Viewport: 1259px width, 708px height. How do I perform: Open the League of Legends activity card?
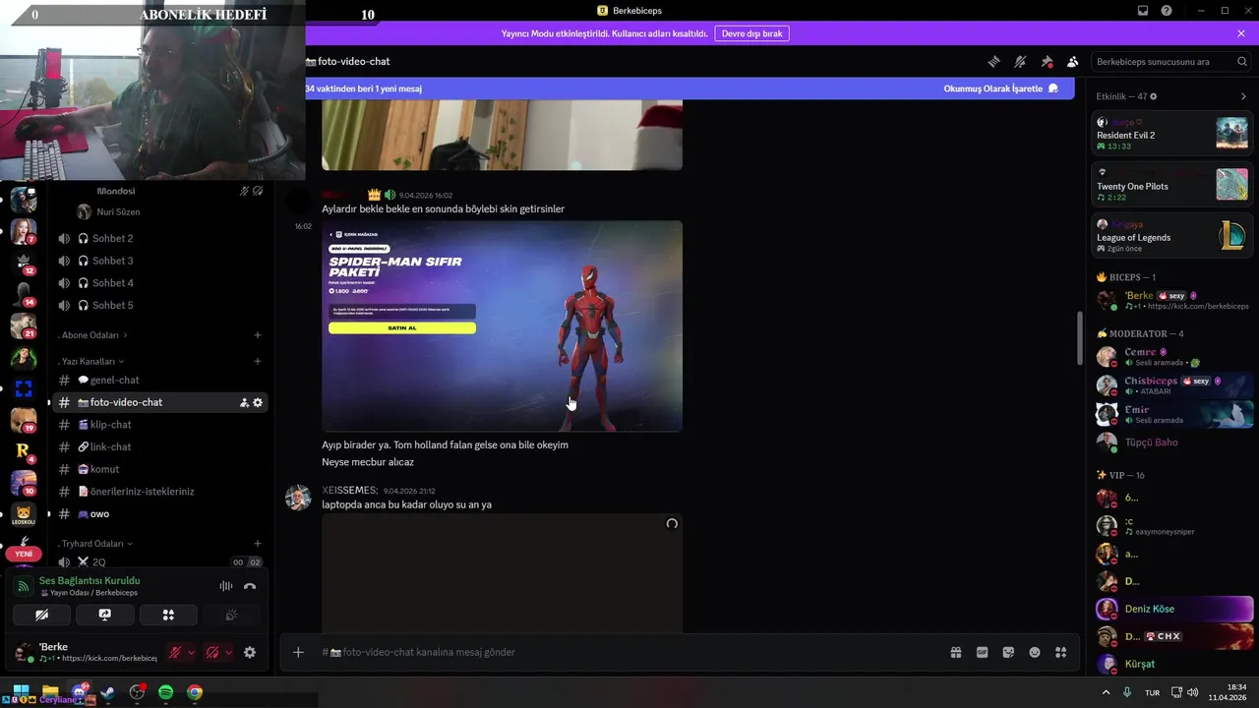point(1172,235)
